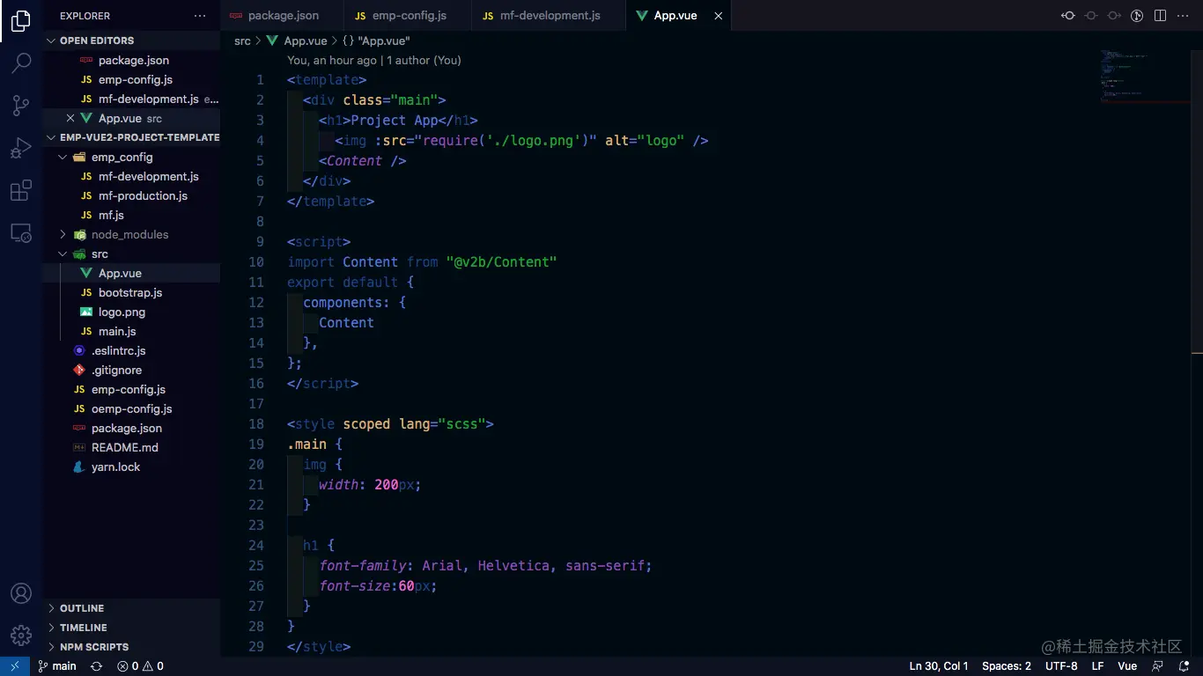Open package.json in Open Editors

click(133, 60)
